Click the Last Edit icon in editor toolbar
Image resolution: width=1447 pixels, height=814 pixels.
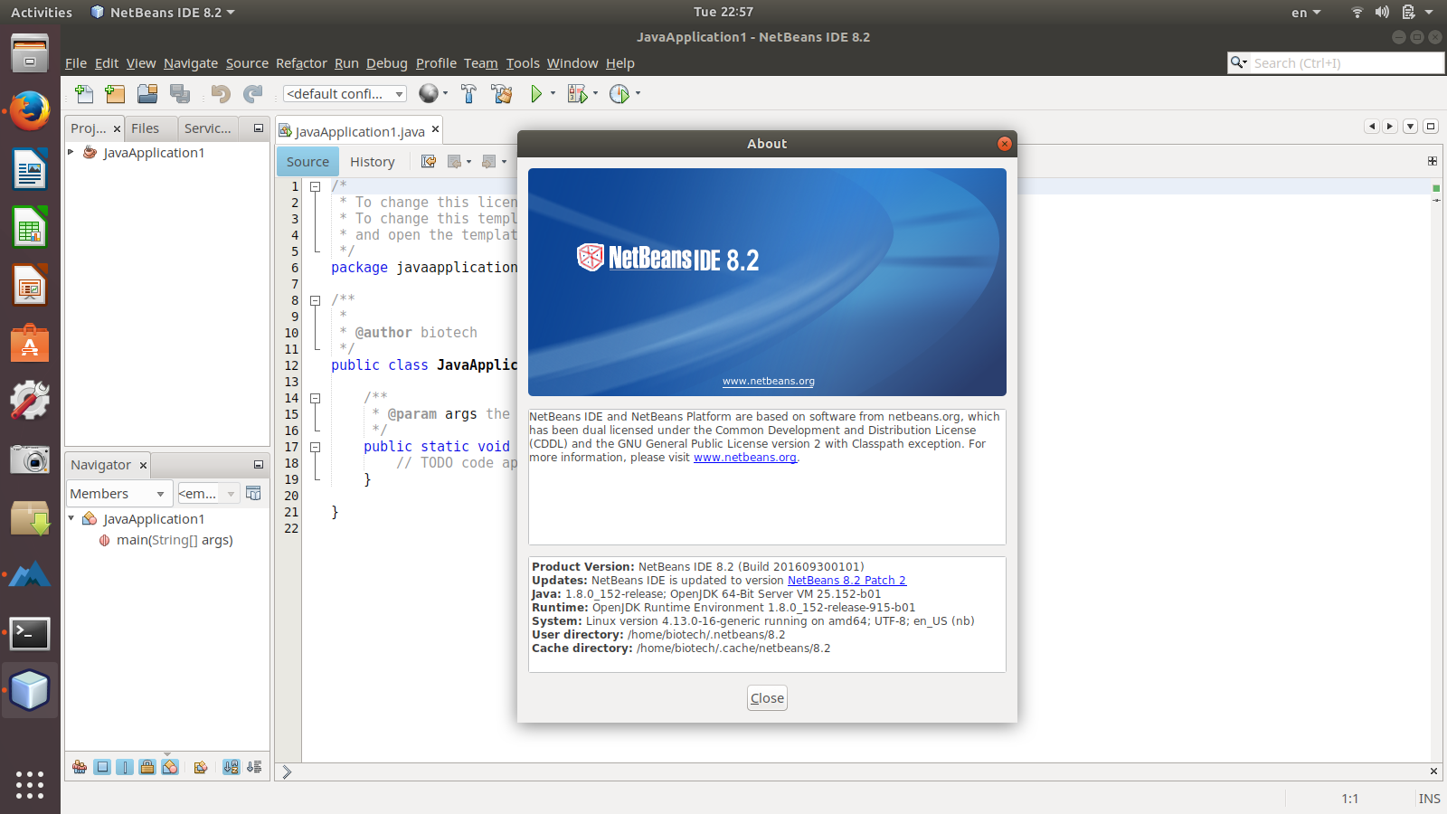(429, 161)
